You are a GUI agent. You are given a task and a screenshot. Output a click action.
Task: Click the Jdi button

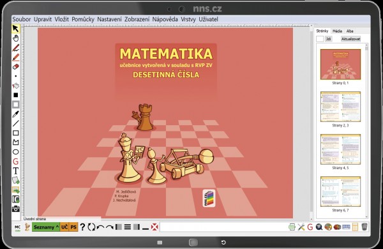click(329, 39)
